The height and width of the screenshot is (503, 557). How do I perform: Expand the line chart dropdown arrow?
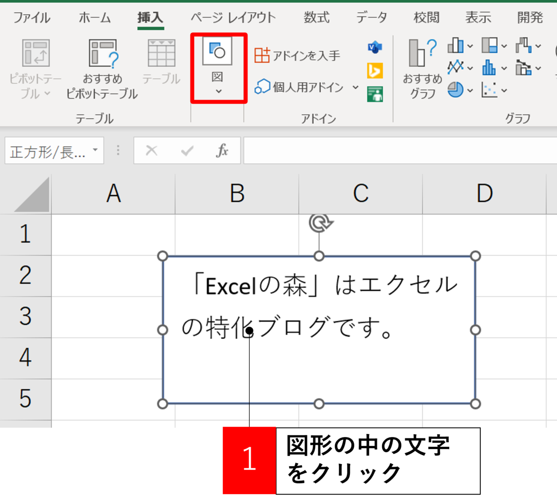pyautogui.click(x=470, y=68)
